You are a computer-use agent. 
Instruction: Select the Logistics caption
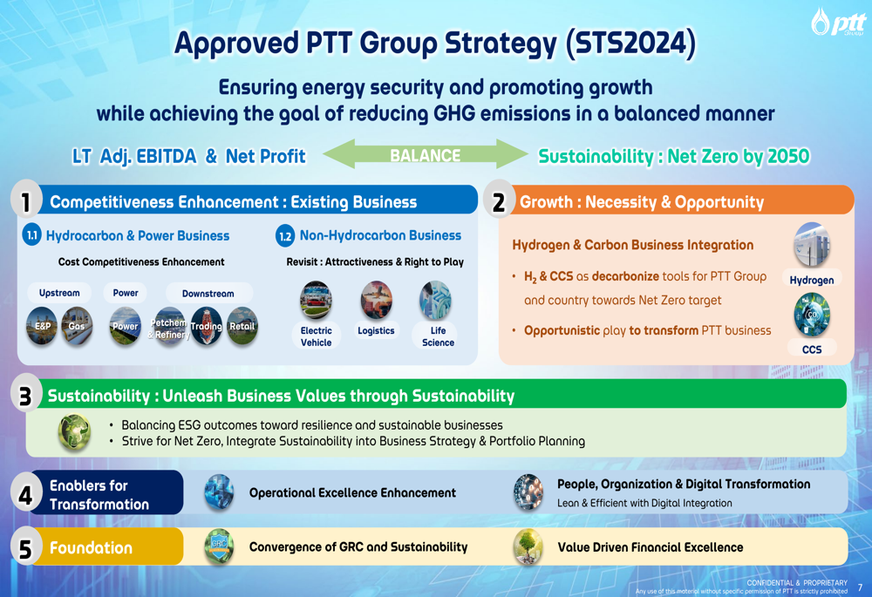click(x=376, y=330)
